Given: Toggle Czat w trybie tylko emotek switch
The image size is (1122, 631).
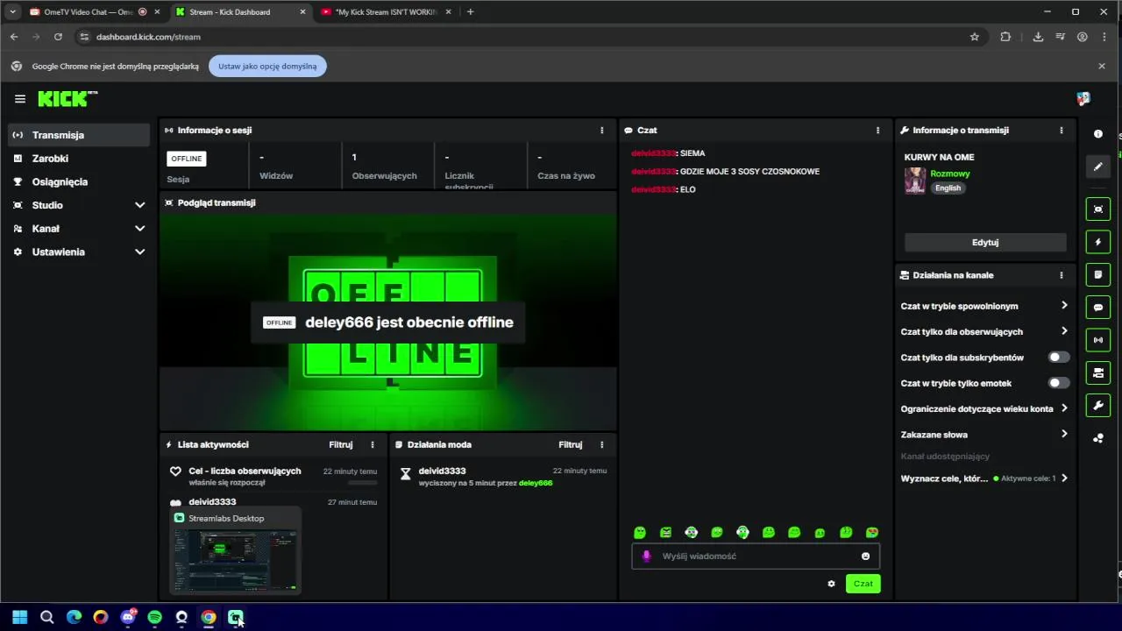Looking at the screenshot, I should 1059,383.
